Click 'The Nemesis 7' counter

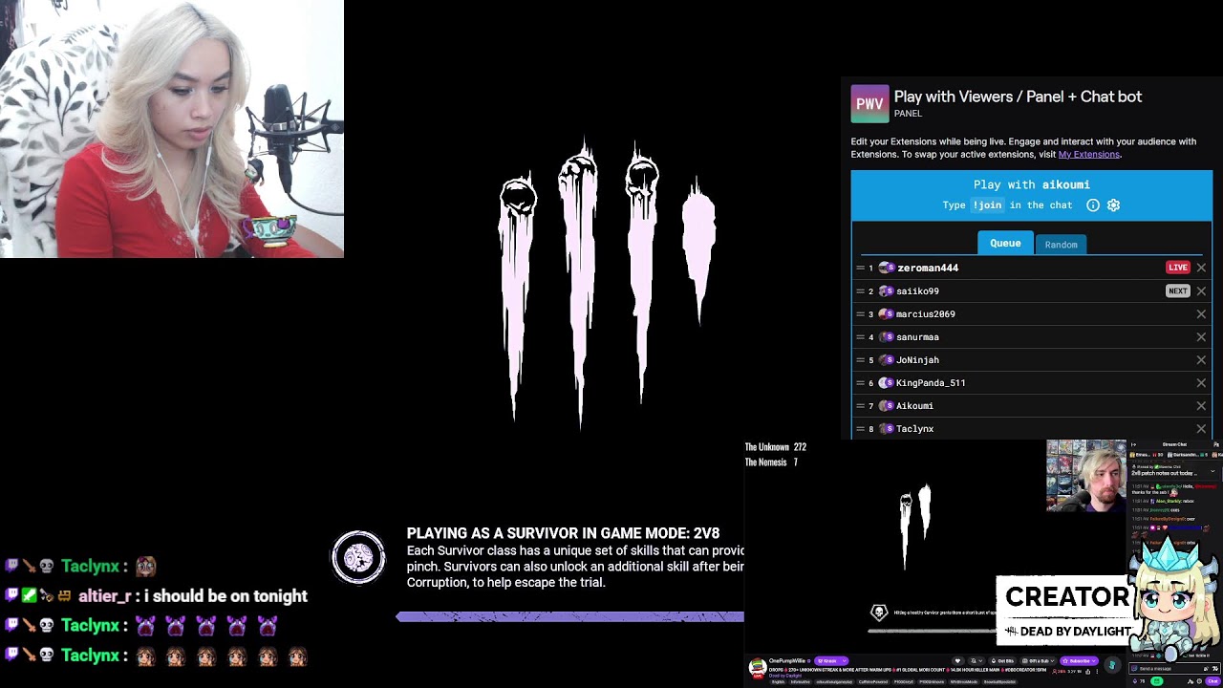tap(771, 462)
